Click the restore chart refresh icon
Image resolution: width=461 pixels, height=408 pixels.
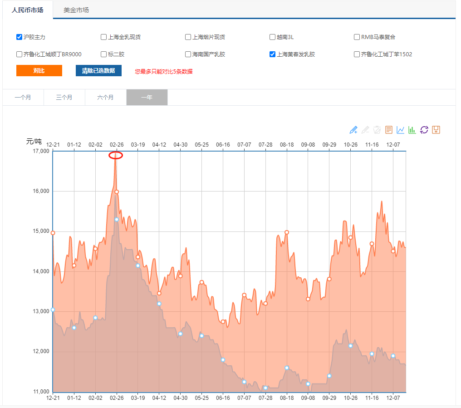(x=424, y=130)
